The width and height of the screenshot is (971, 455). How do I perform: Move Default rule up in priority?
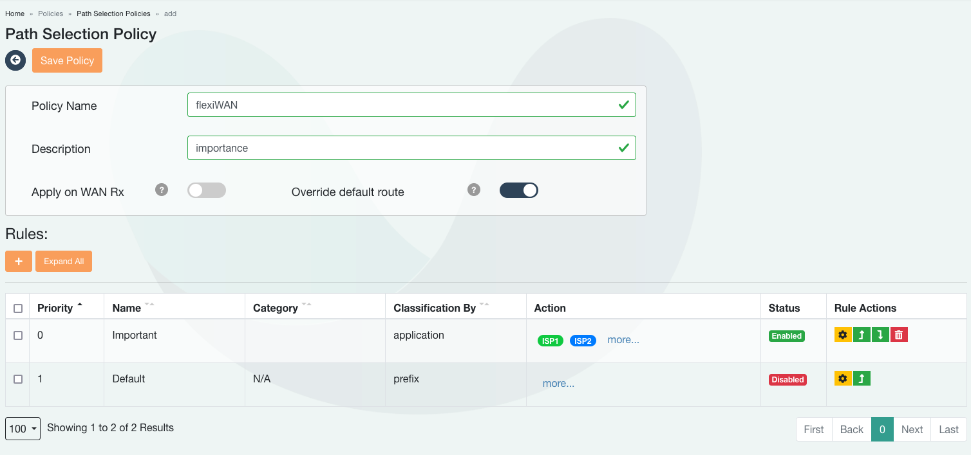tap(862, 379)
